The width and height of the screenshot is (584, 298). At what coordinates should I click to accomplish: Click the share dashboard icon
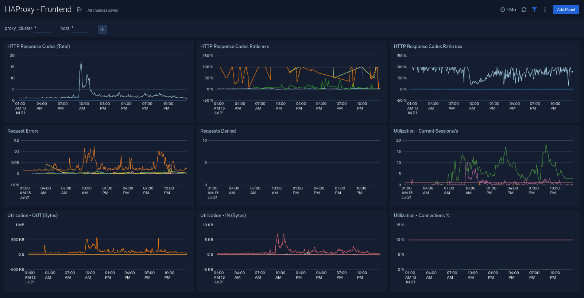coord(79,10)
